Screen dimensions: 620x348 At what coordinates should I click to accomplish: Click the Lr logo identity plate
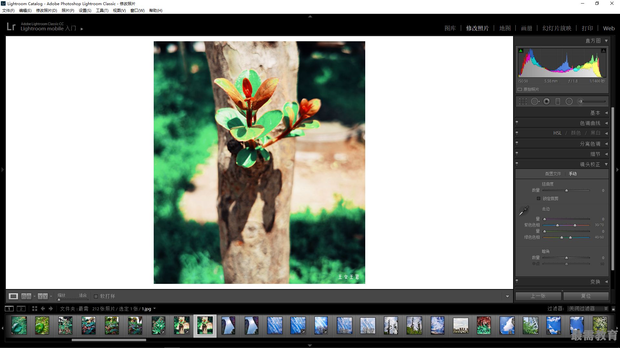pyautogui.click(x=11, y=26)
